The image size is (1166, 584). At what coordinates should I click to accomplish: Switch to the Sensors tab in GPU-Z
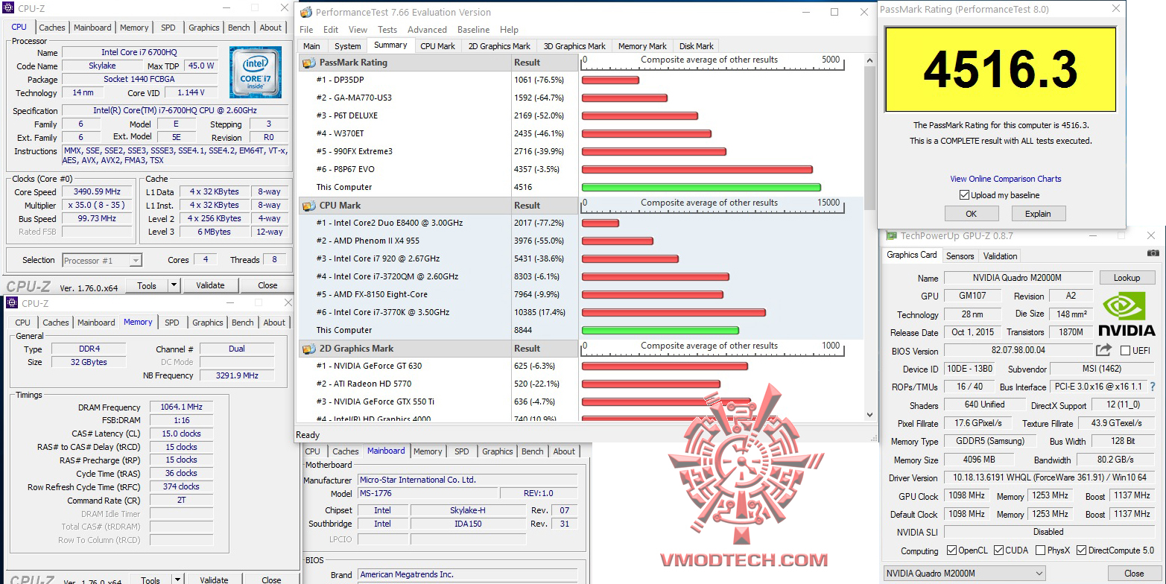pos(960,256)
